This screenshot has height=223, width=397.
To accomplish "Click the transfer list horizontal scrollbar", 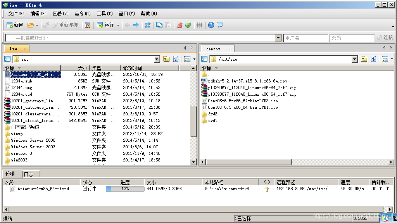I will tap(196, 209).
